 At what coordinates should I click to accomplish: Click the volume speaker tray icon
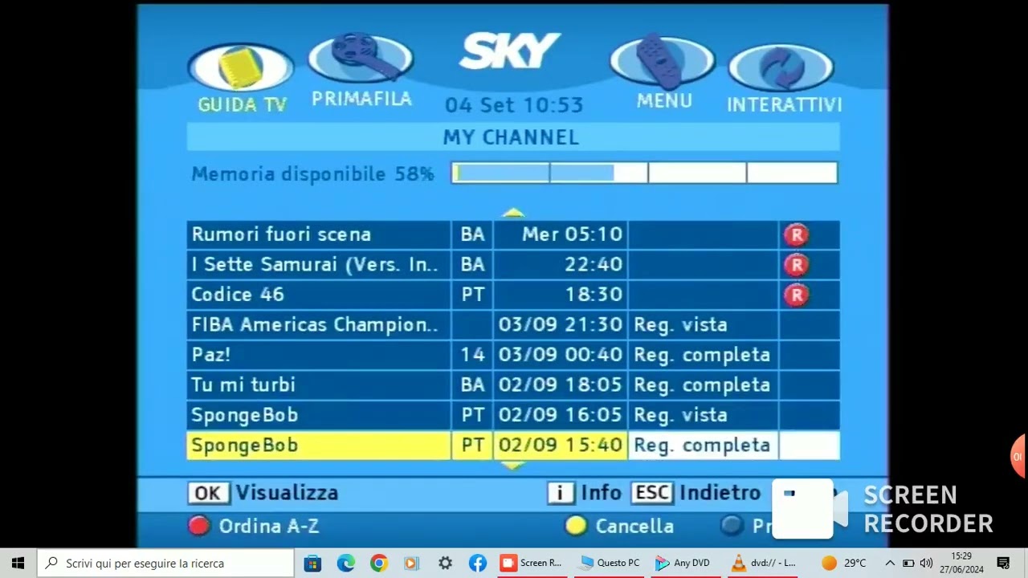[926, 563]
